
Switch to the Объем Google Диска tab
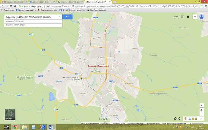click(x=42, y=2)
